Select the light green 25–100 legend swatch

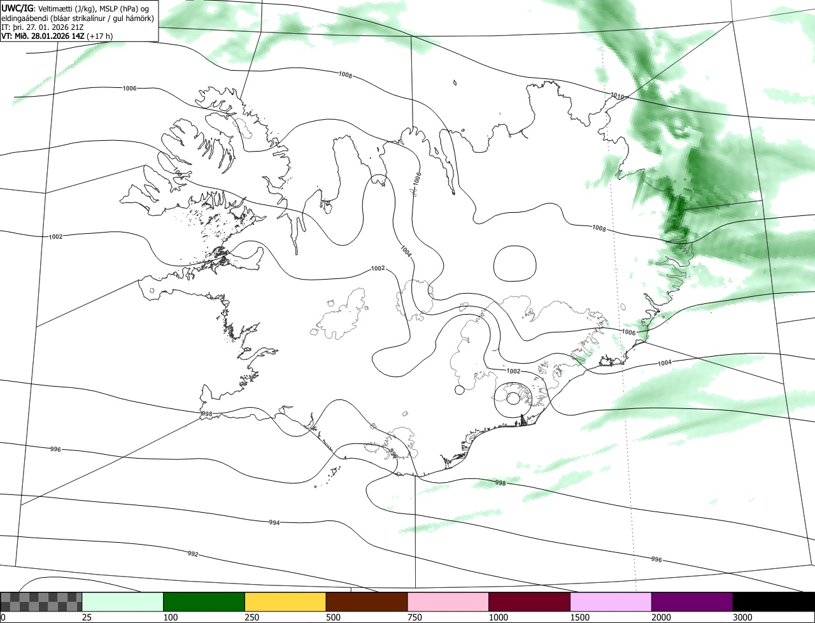point(123,602)
